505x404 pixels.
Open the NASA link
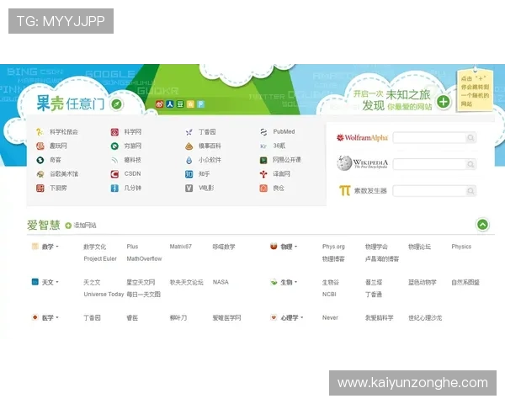pos(221,282)
